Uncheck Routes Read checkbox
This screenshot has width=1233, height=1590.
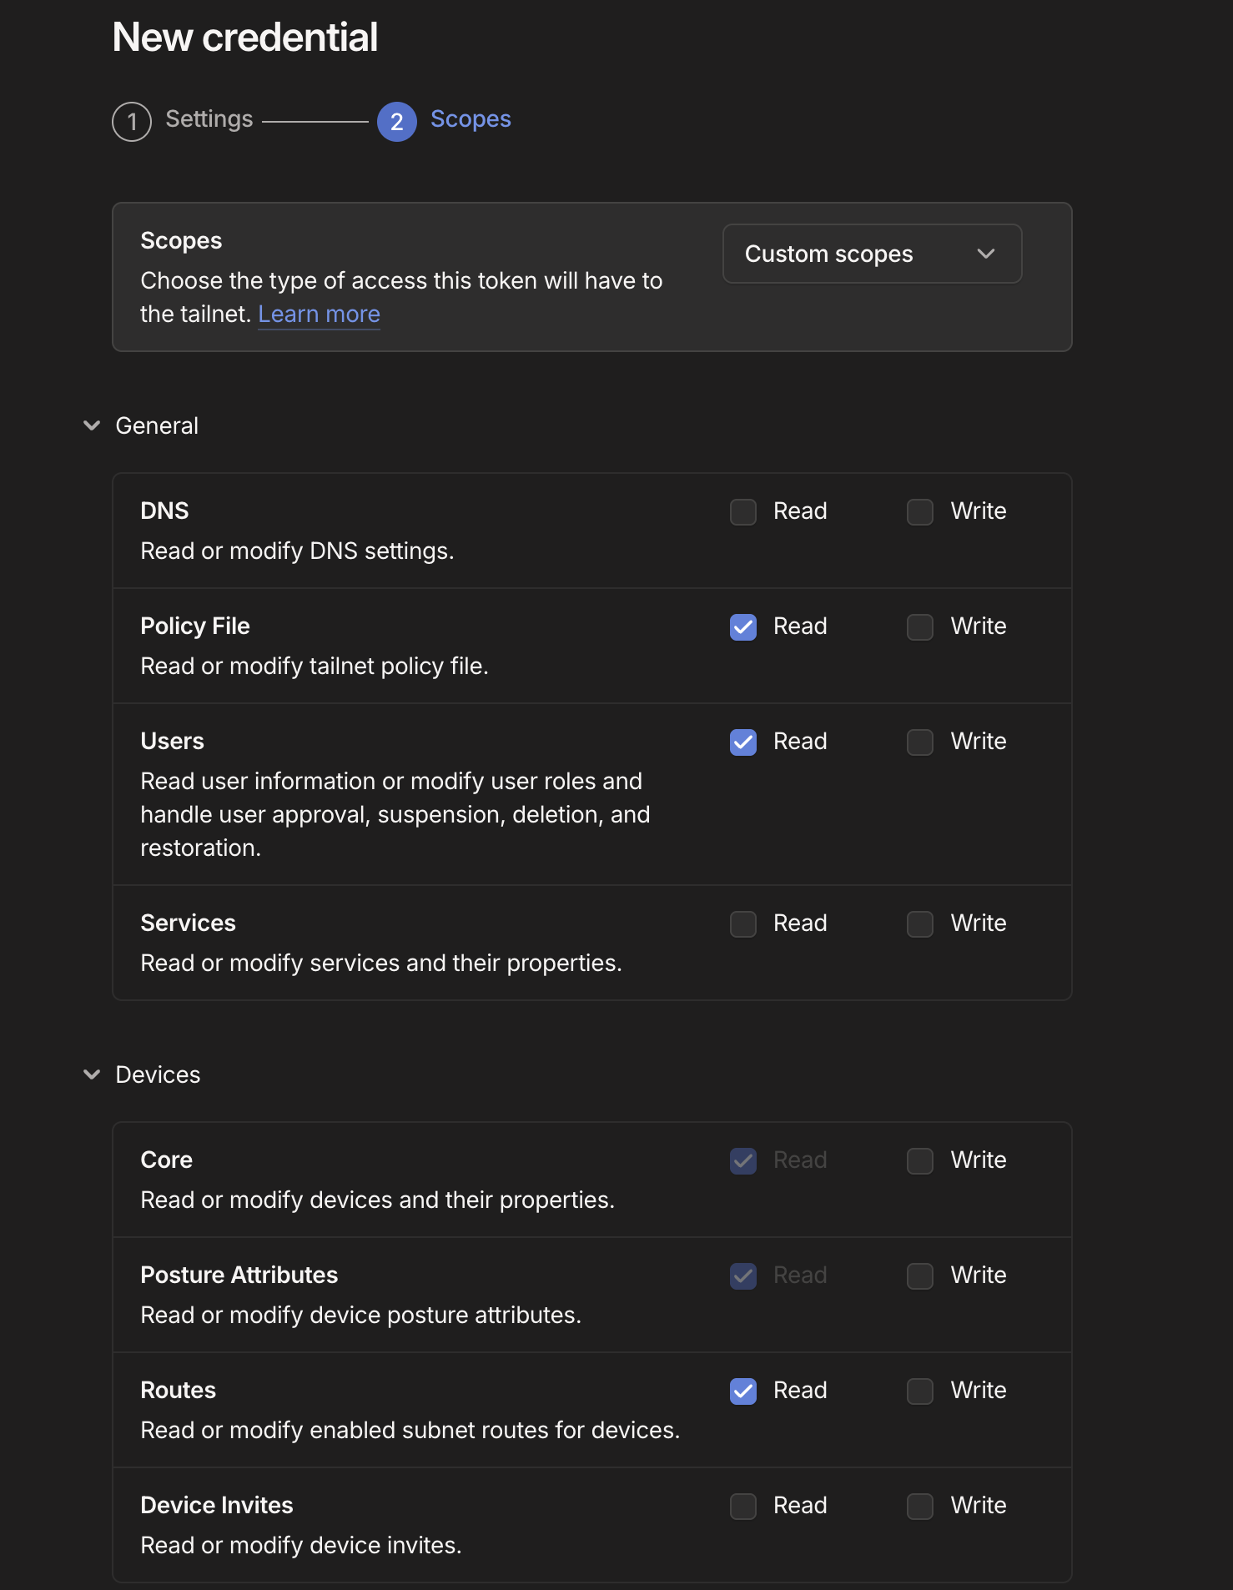(743, 1391)
